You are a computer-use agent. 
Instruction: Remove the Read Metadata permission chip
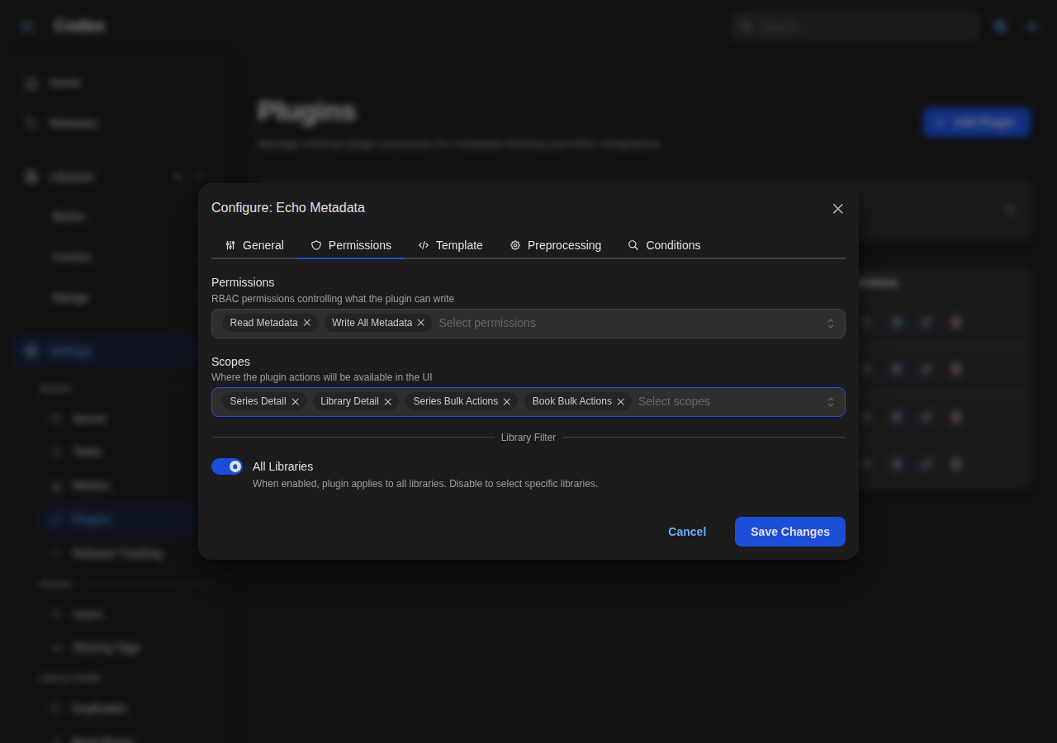pyautogui.click(x=307, y=323)
